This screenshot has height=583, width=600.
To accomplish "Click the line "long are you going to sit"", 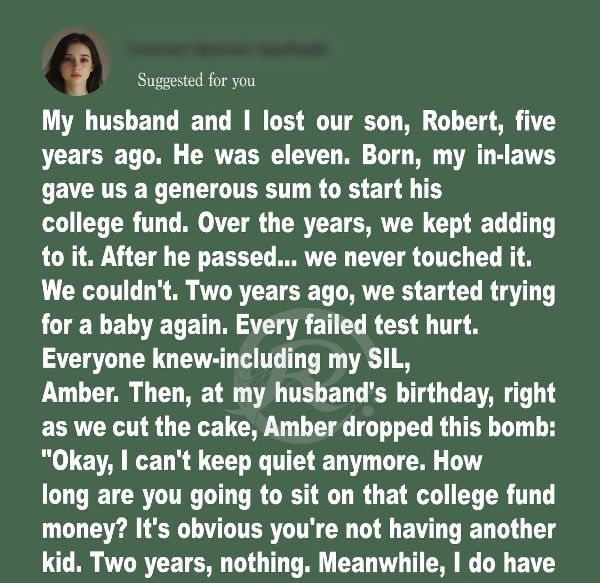I will [x=299, y=495].
